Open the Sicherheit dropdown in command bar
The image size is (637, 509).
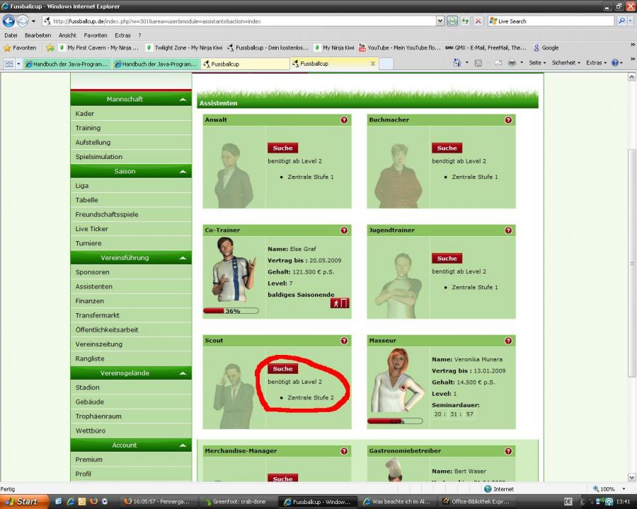(x=566, y=63)
